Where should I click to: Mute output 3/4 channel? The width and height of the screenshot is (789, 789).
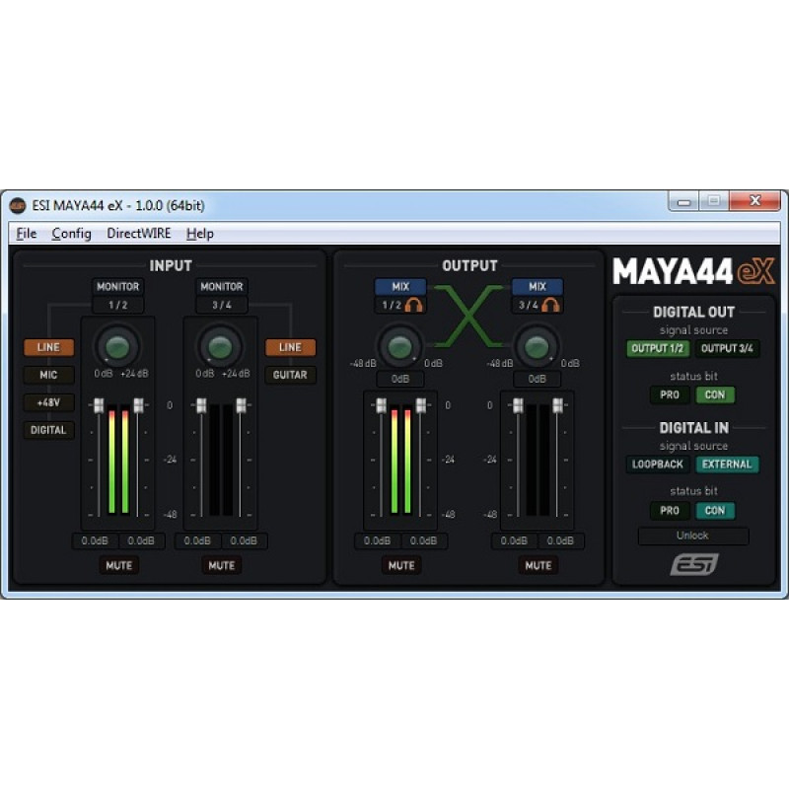(x=538, y=565)
